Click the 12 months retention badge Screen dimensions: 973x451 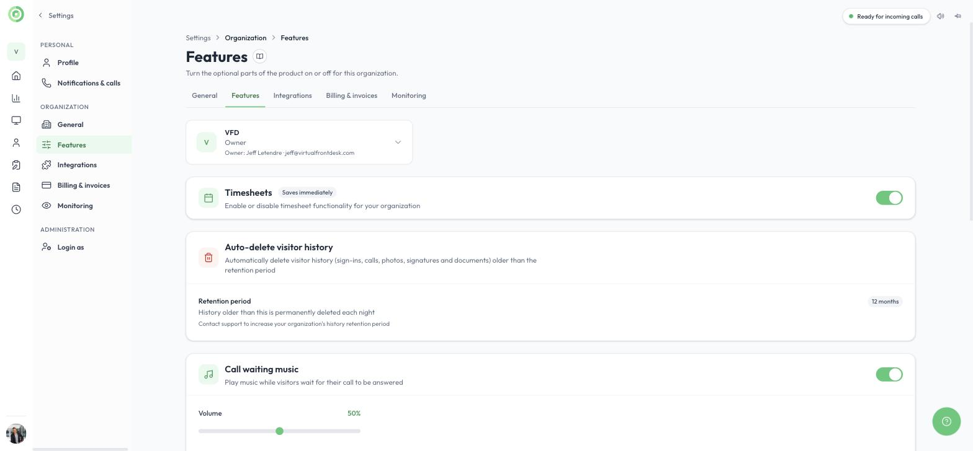click(x=885, y=302)
